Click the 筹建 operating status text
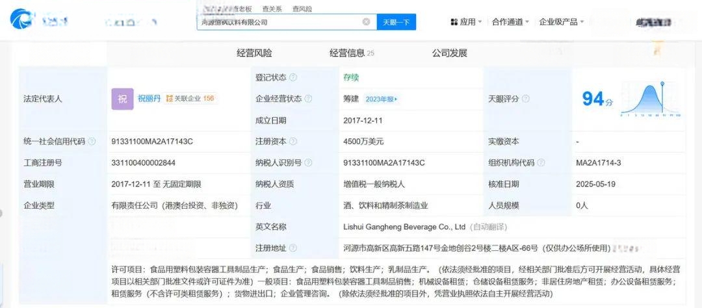The width and height of the screenshot is (702, 308). click(351, 99)
